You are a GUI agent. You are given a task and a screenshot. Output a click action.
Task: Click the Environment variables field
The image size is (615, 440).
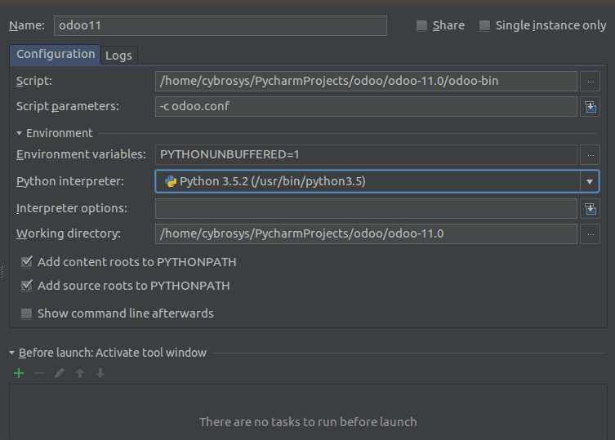pos(366,155)
